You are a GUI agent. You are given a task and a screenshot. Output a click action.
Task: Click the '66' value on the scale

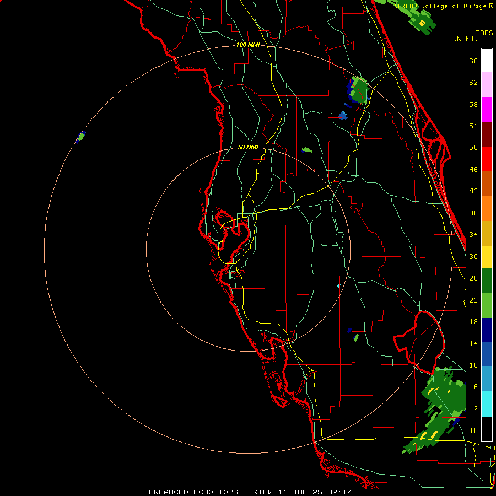(473, 61)
